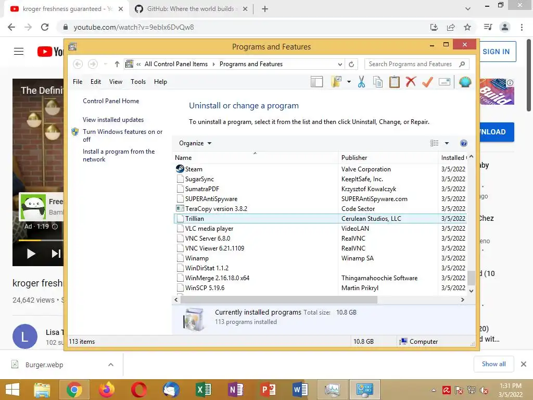
Task: Click the Copy icon in toolbar
Action: pyautogui.click(x=378, y=82)
